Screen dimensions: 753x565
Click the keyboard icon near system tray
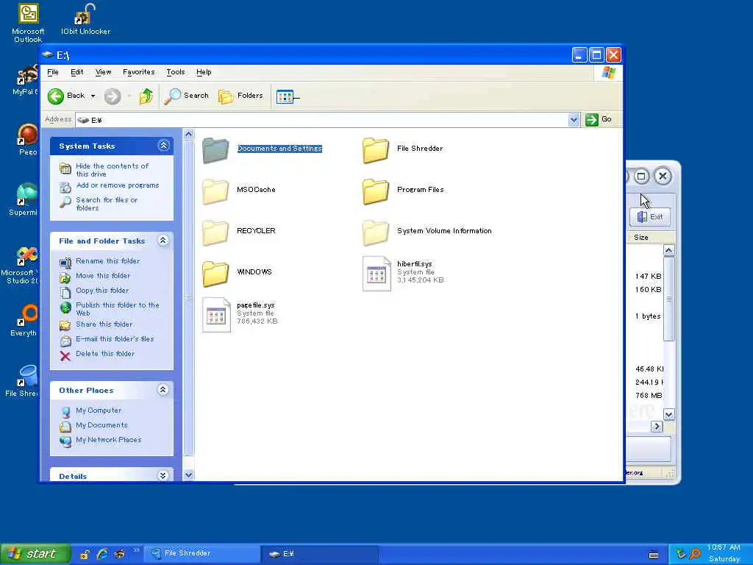coord(654,555)
